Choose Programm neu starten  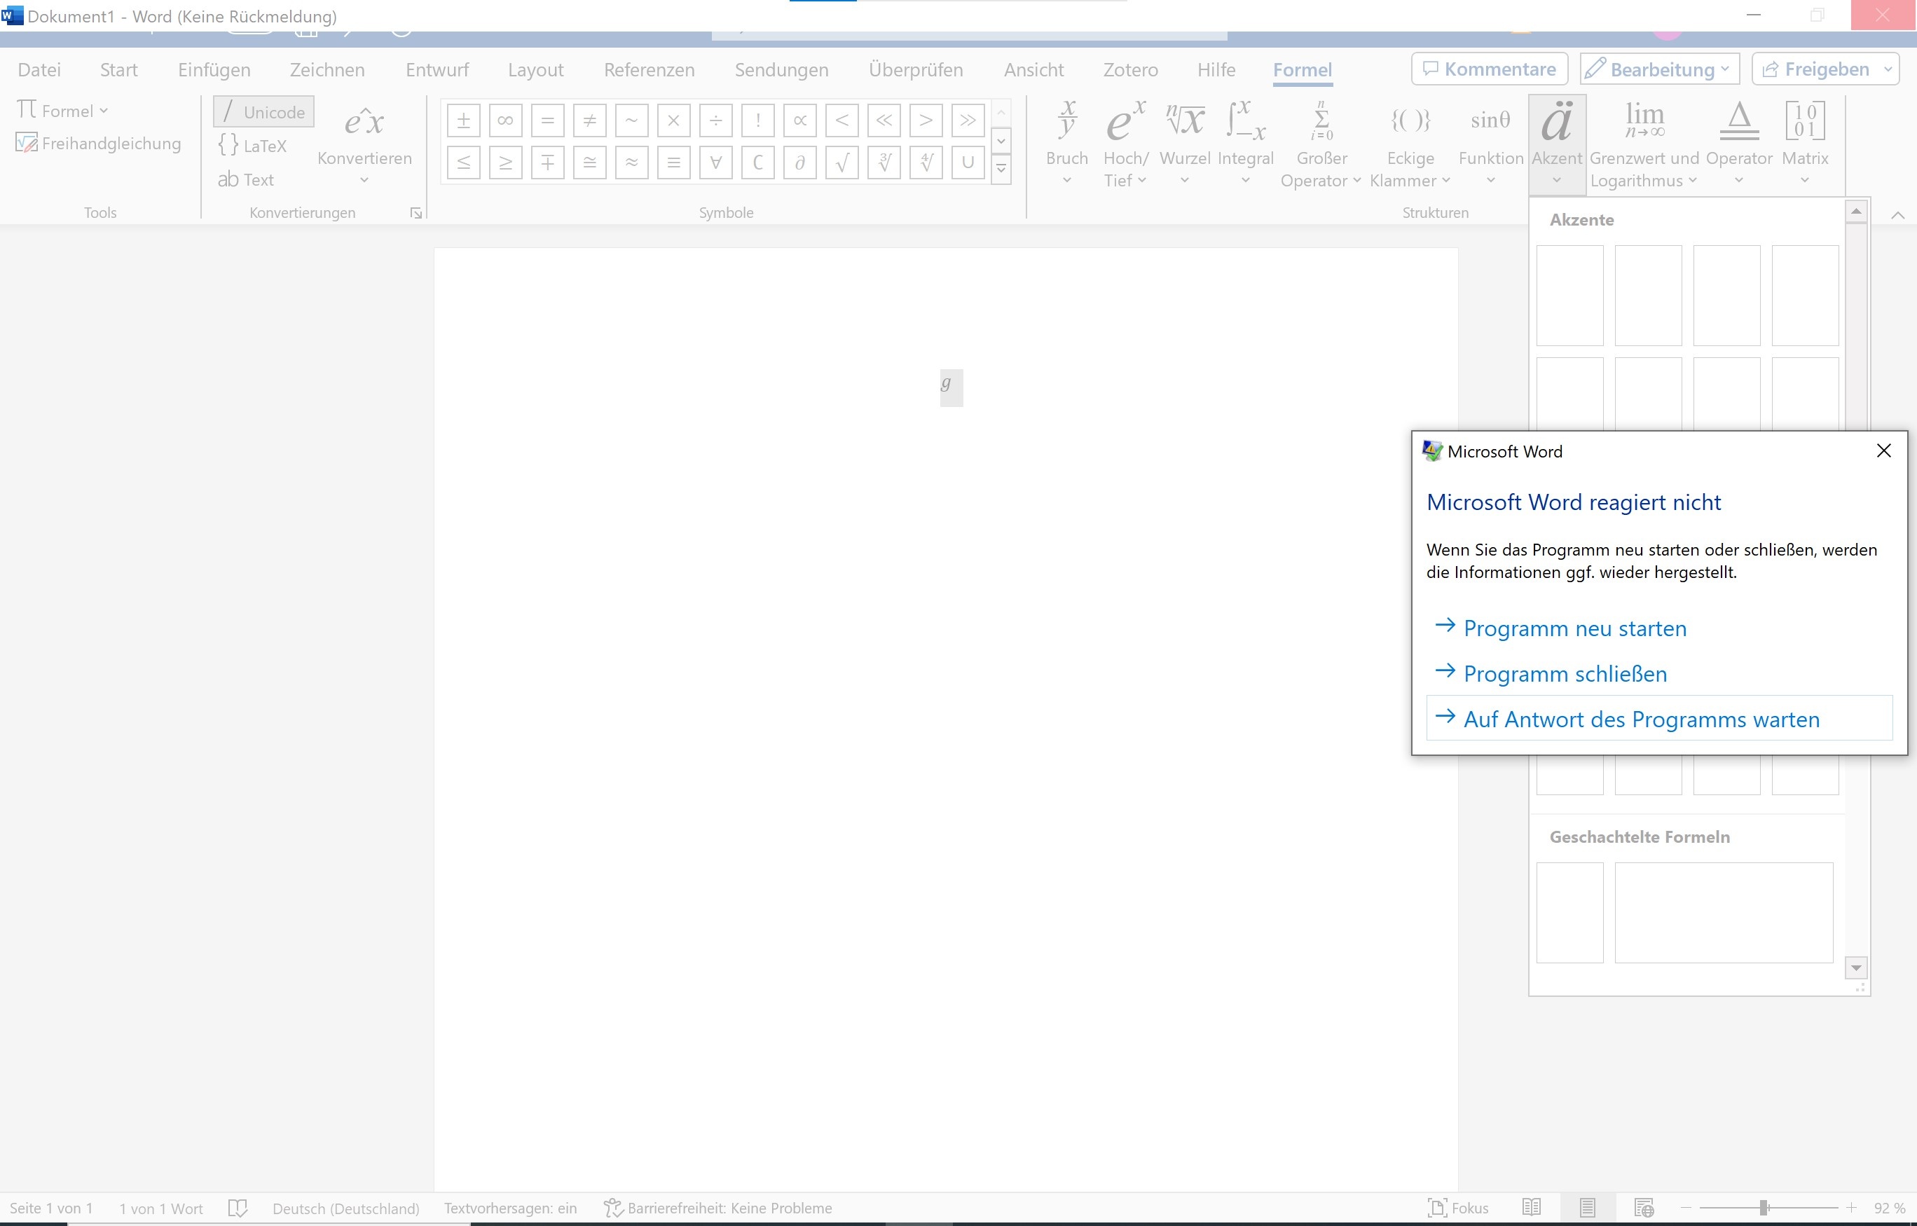point(1574,628)
